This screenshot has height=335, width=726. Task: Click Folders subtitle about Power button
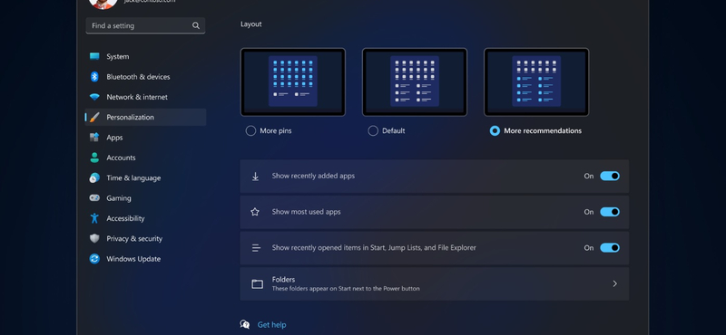coord(346,289)
